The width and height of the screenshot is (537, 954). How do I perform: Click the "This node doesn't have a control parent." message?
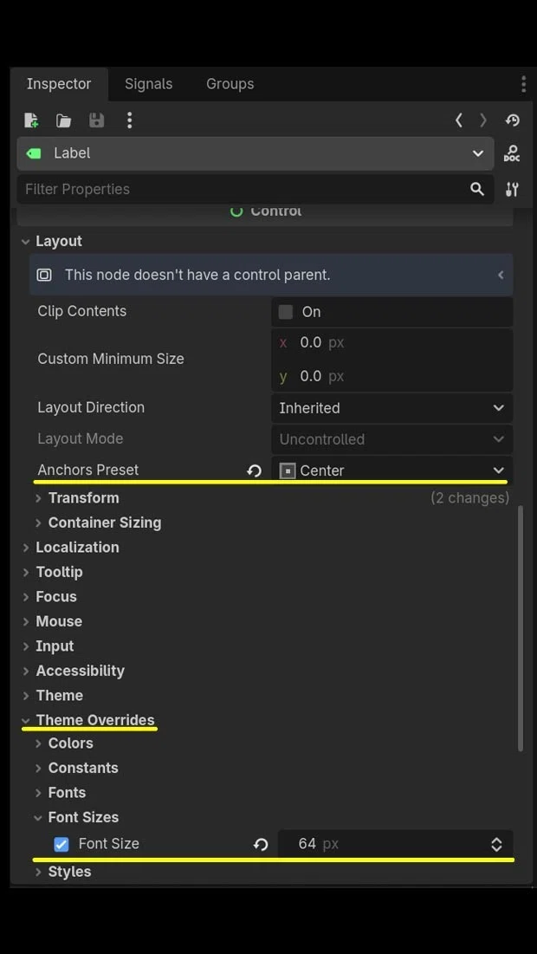(197, 275)
